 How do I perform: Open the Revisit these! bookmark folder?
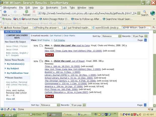[x=30, y=19]
